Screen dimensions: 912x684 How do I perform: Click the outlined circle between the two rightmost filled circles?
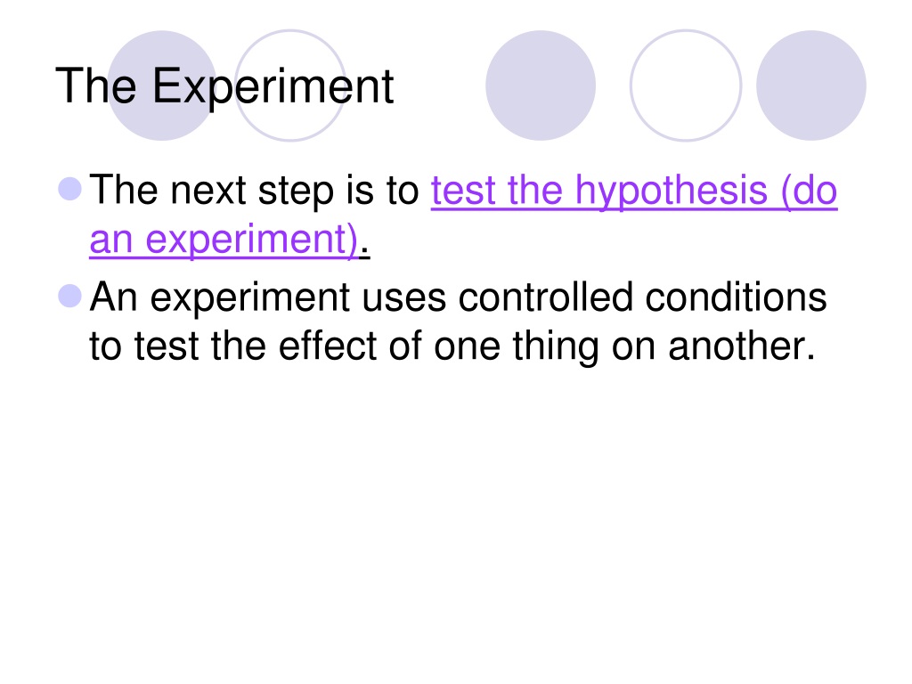pos(686,85)
